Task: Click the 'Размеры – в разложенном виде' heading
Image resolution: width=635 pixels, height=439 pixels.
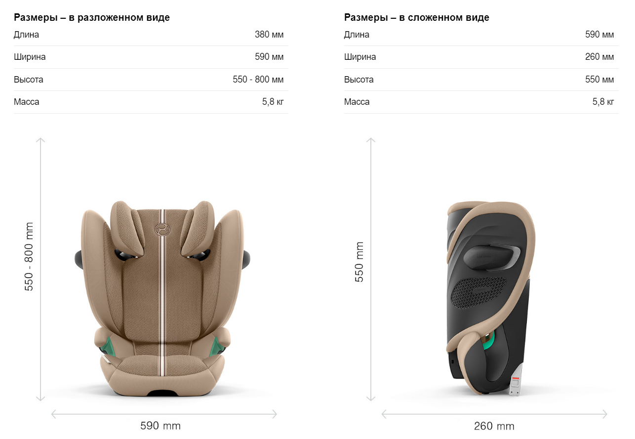Action: 92,18
